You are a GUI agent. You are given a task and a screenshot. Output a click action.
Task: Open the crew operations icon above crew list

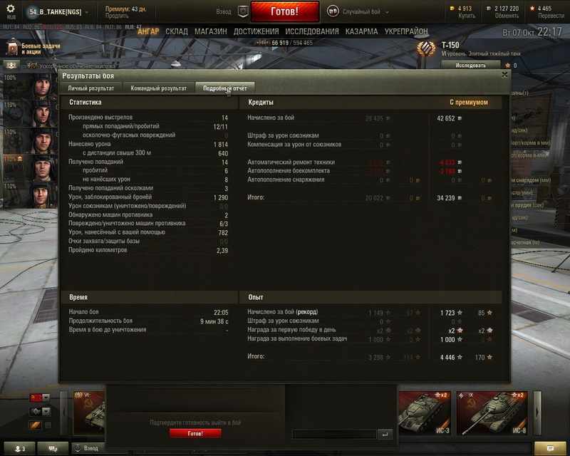(11, 65)
